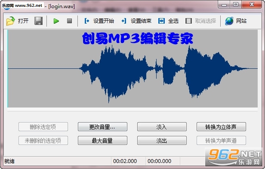Image resolution: width=265 pixels, height=169 pixels.
Task: Stop playback with the square stop icon
Action: pos(69,21)
